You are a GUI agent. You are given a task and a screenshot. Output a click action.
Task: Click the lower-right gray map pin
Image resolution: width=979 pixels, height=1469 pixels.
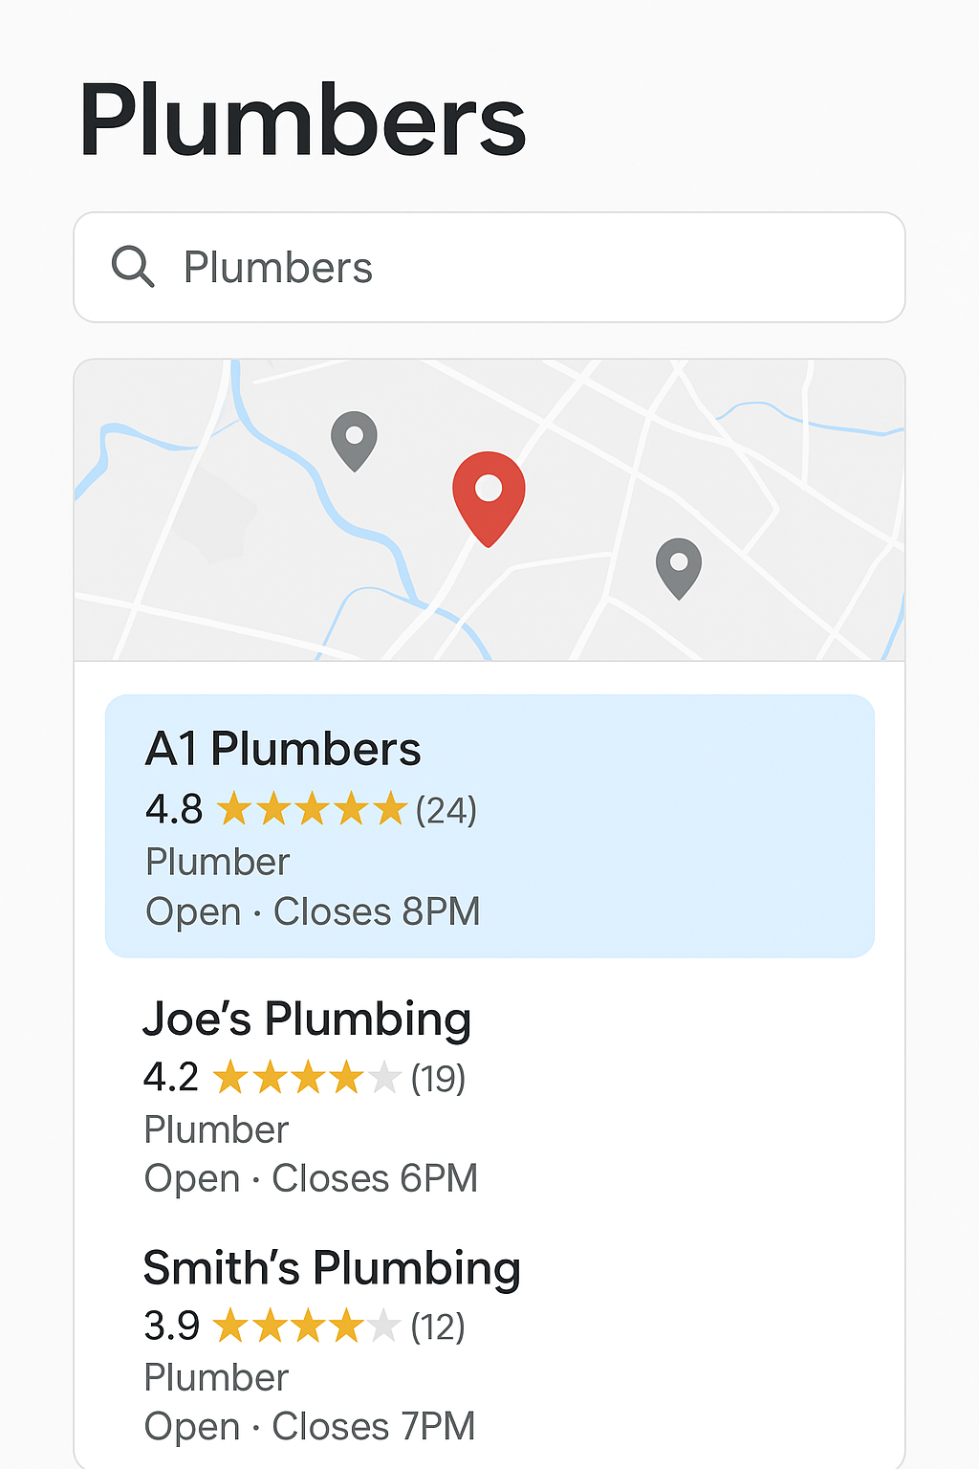(679, 566)
